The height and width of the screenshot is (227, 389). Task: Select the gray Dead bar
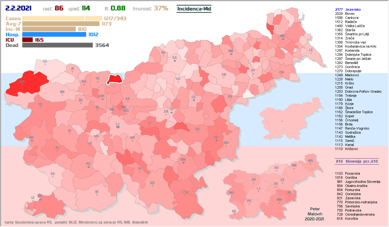(58, 45)
